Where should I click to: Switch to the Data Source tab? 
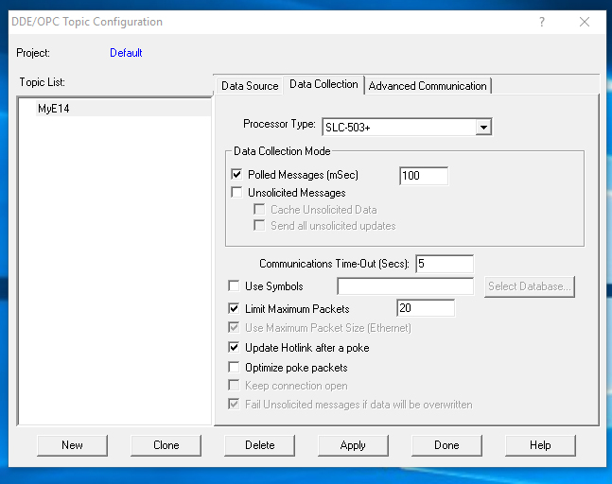(x=250, y=86)
